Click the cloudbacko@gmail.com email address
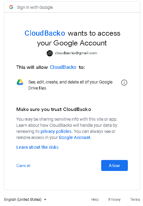Image resolution: width=143 pixels, height=206 pixels. pos(76,53)
